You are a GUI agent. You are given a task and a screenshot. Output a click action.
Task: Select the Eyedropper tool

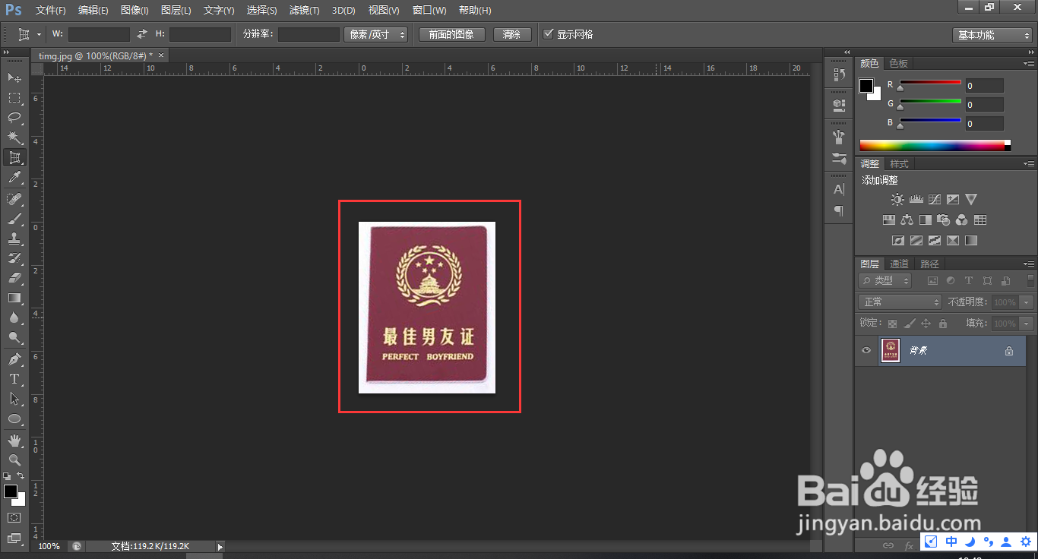point(14,178)
